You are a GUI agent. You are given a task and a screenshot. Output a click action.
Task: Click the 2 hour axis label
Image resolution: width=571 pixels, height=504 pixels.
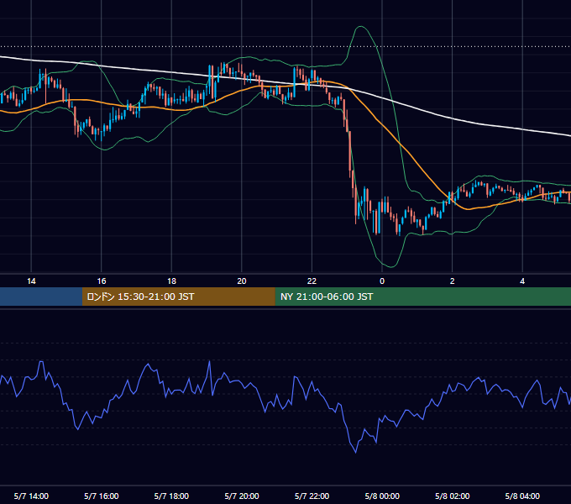click(453, 281)
